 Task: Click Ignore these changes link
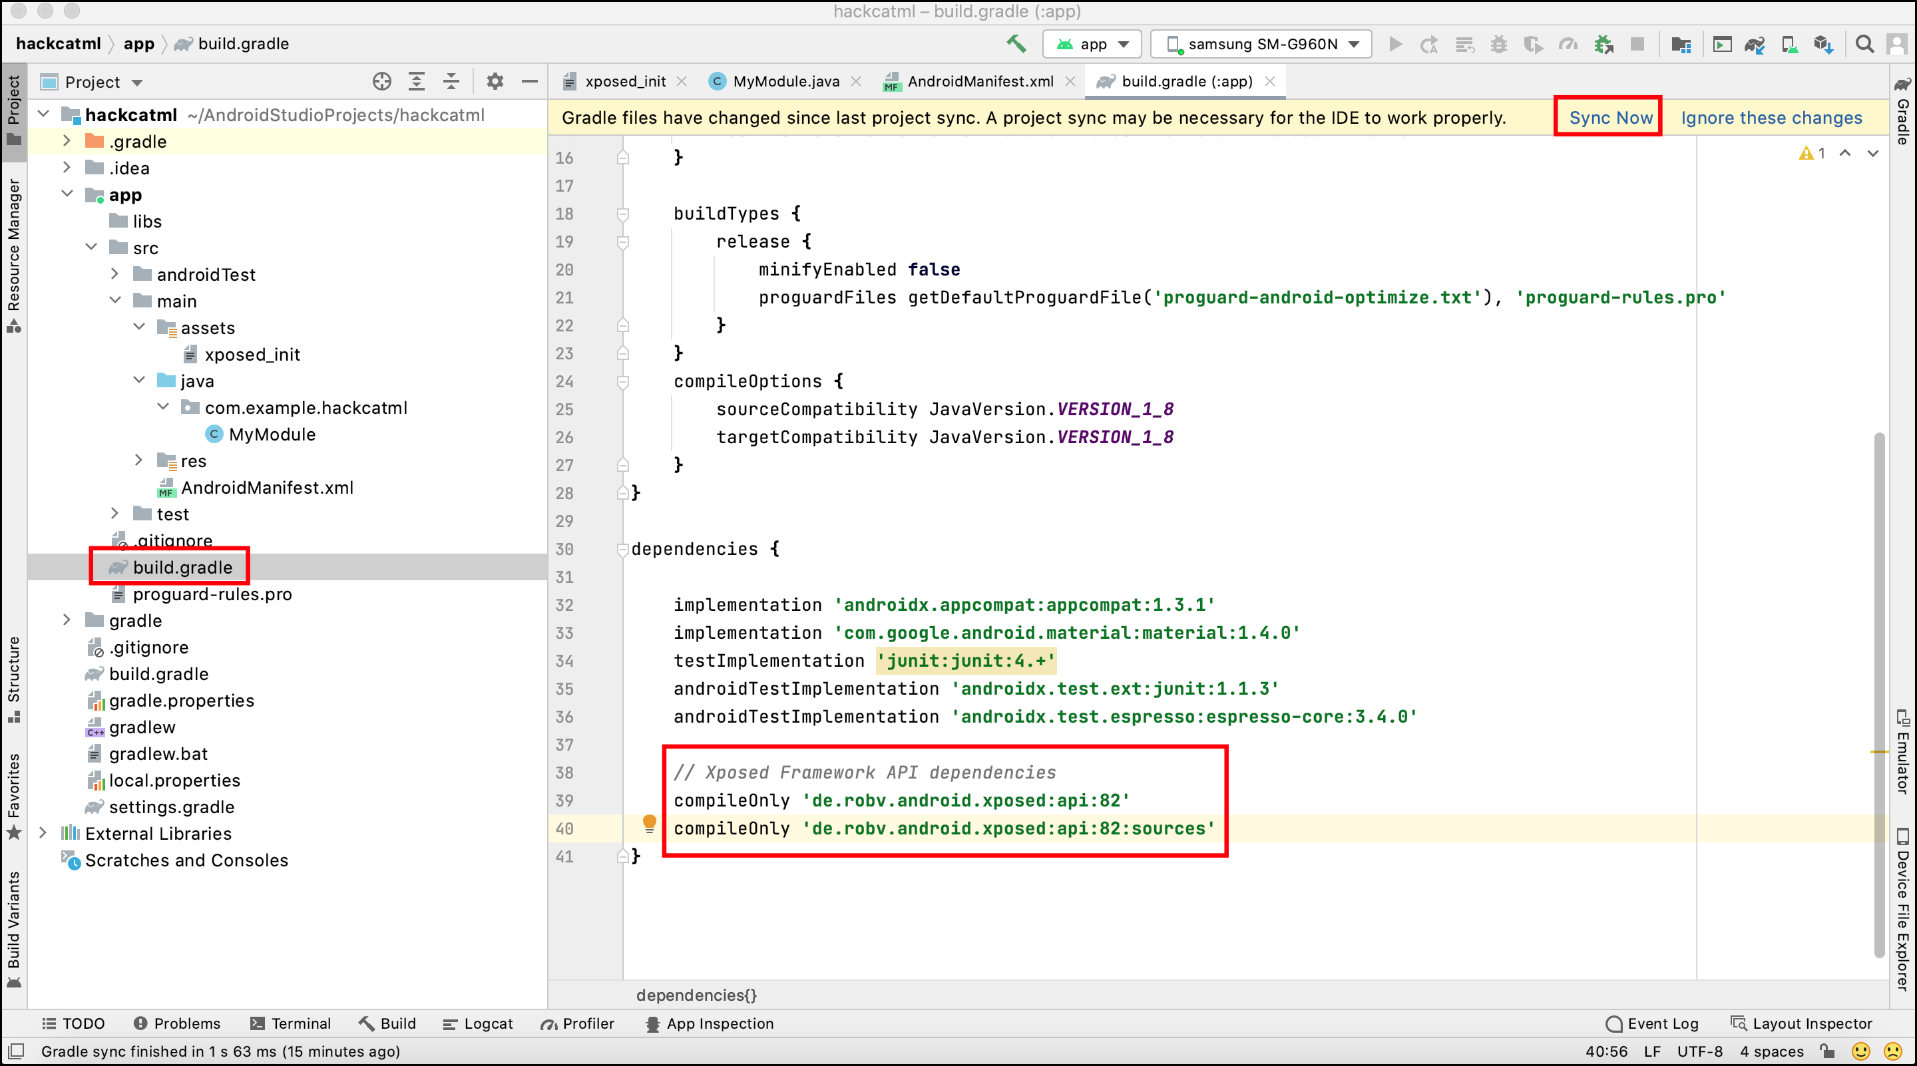point(1771,118)
